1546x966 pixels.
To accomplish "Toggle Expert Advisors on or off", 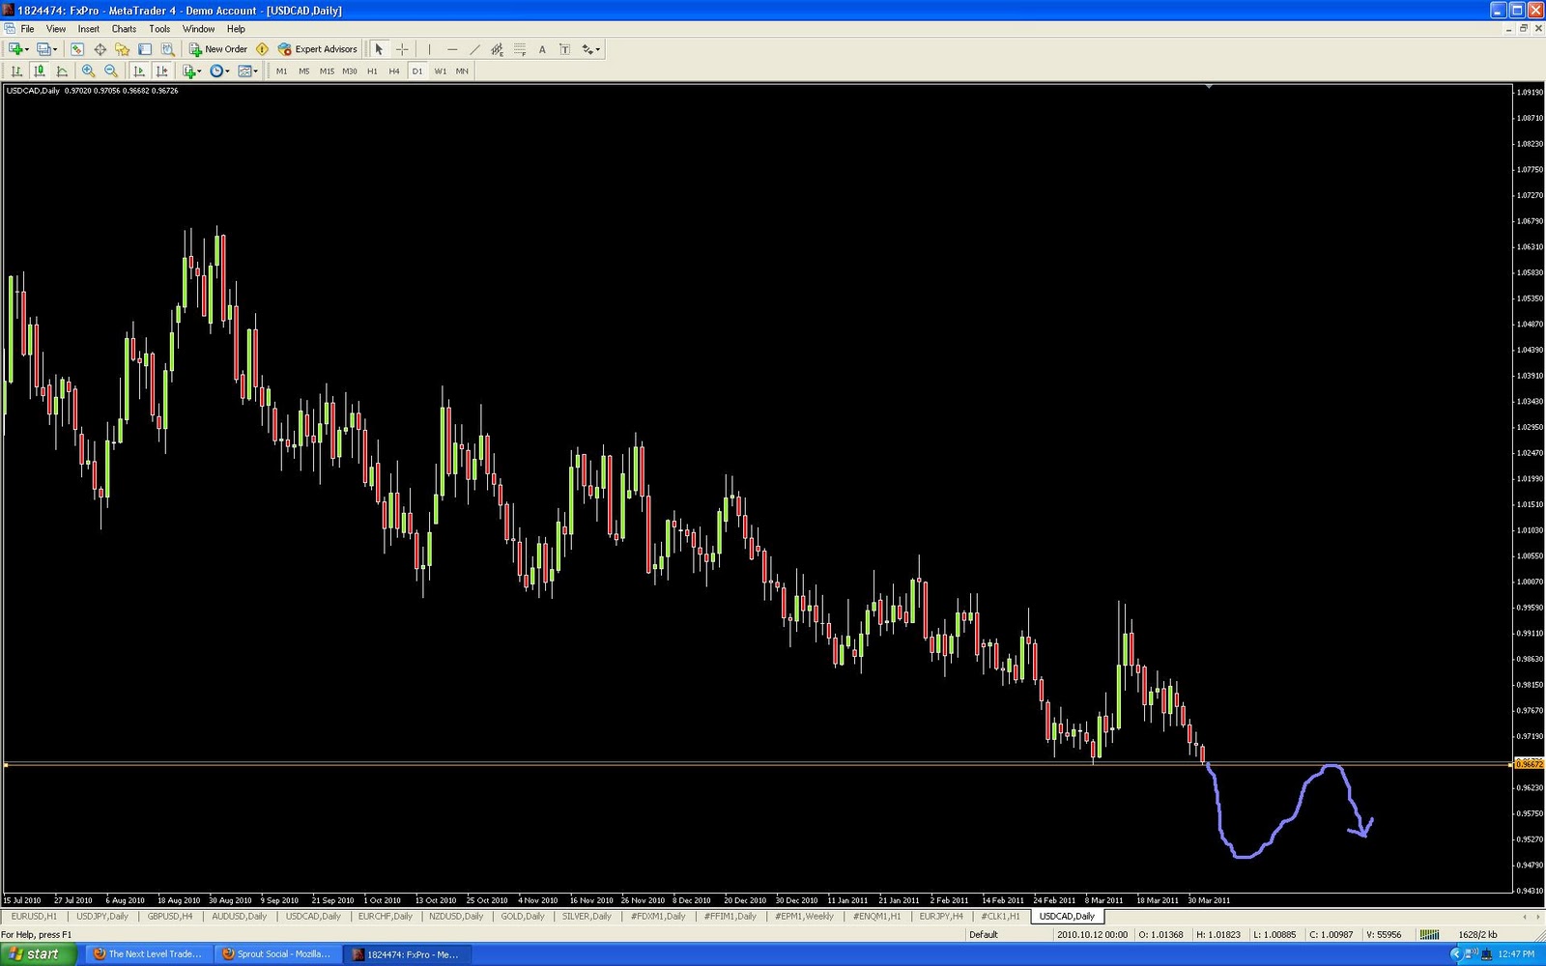I will click(x=318, y=49).
